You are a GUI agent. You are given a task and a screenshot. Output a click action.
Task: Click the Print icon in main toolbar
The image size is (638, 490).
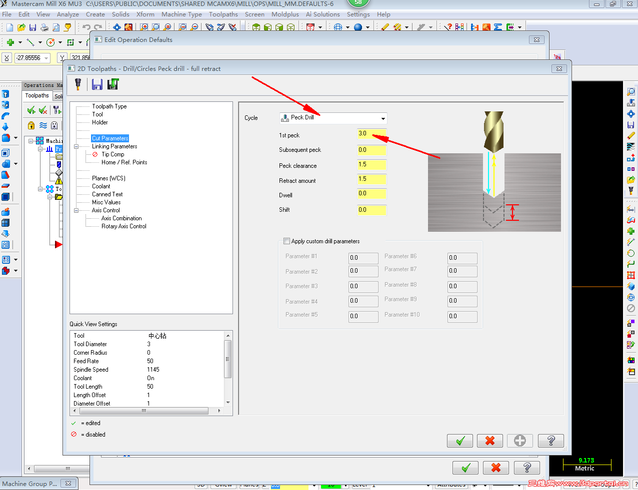(x=44, y=27)
